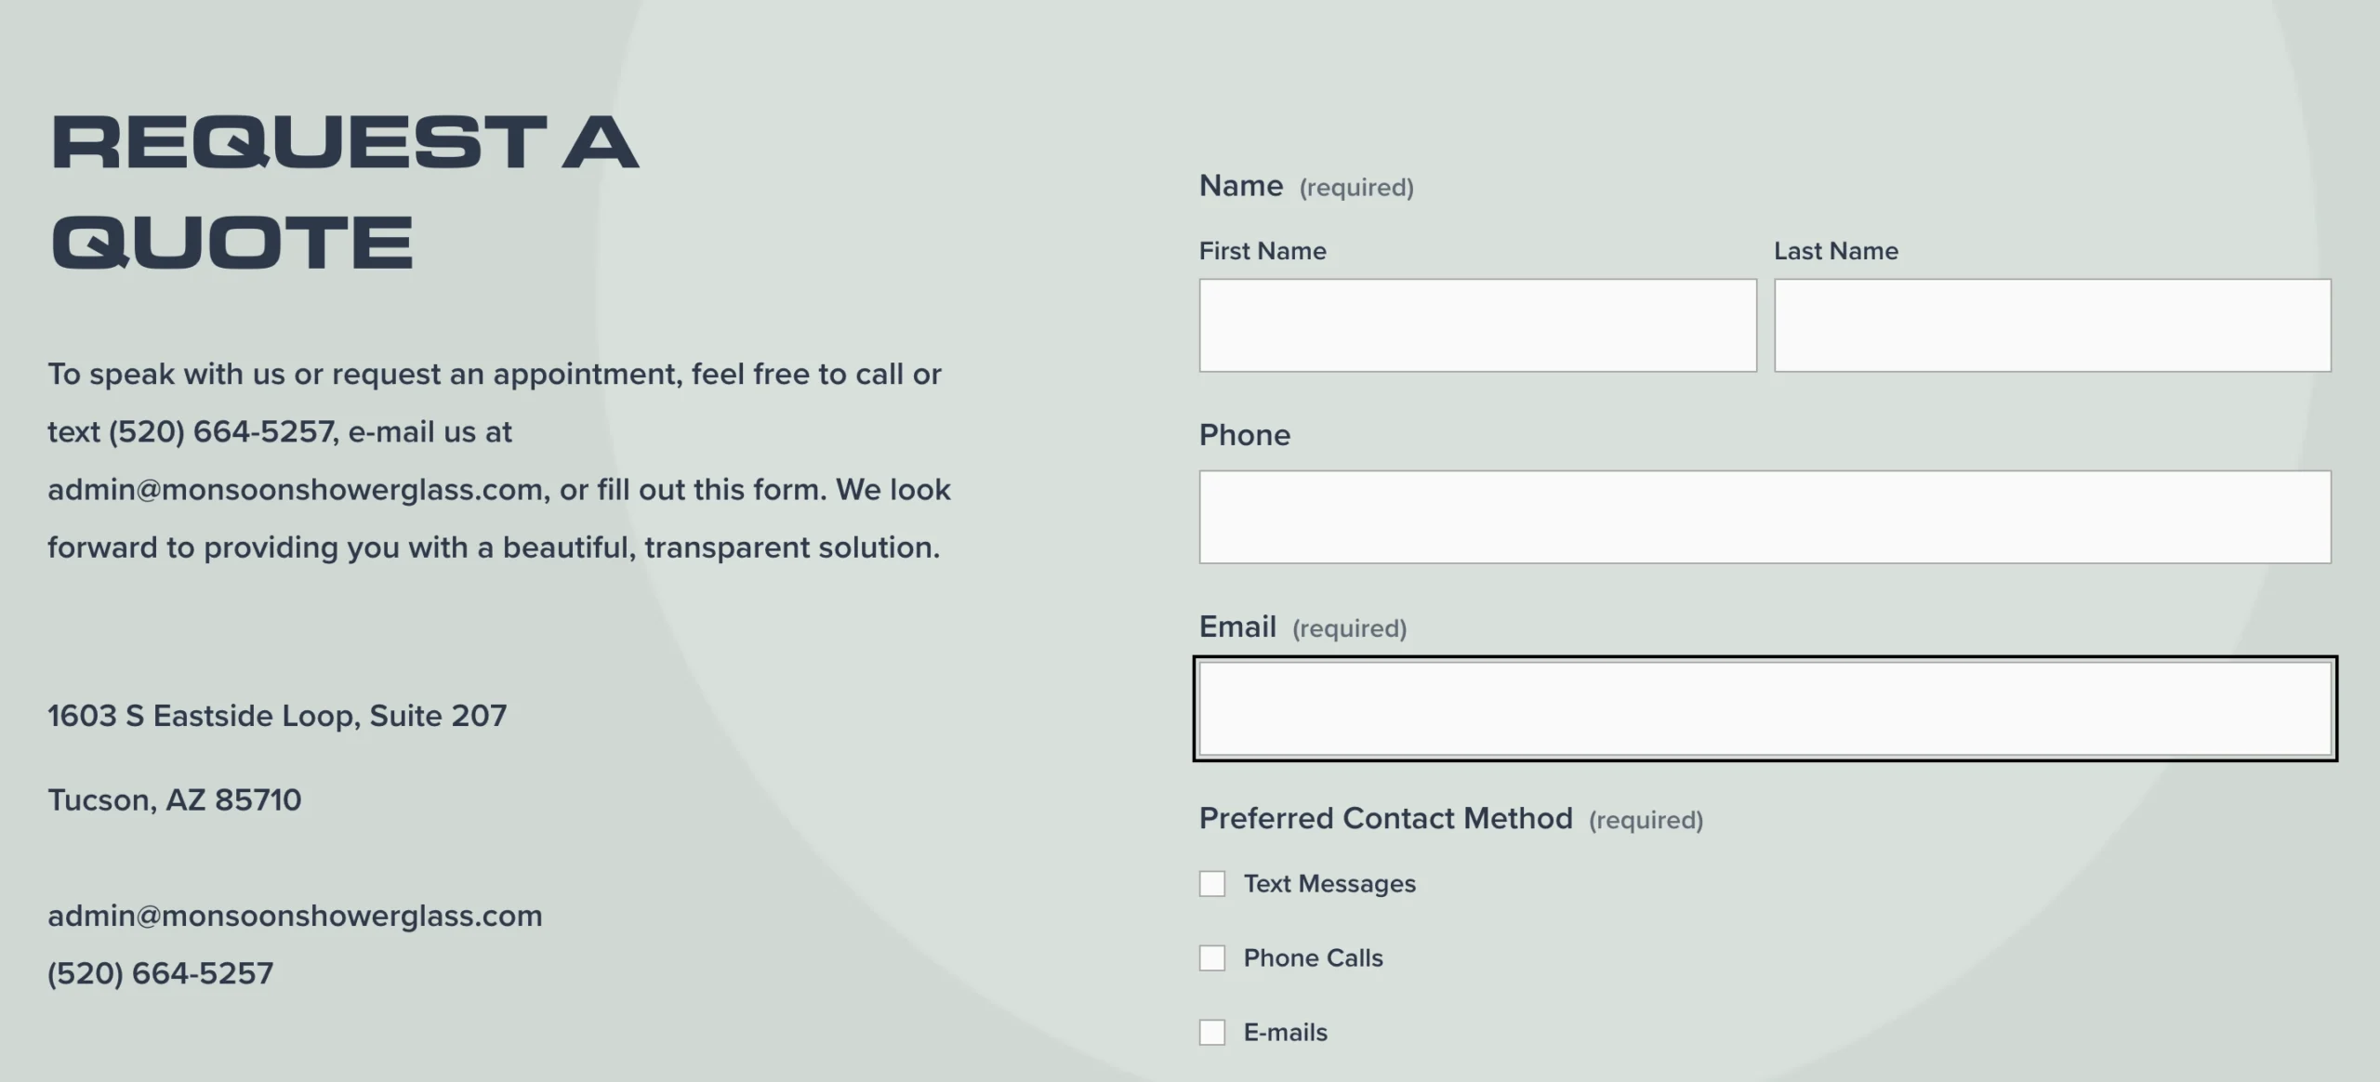Click the phone number inside the intro paragraph

[x=221, y=432]
